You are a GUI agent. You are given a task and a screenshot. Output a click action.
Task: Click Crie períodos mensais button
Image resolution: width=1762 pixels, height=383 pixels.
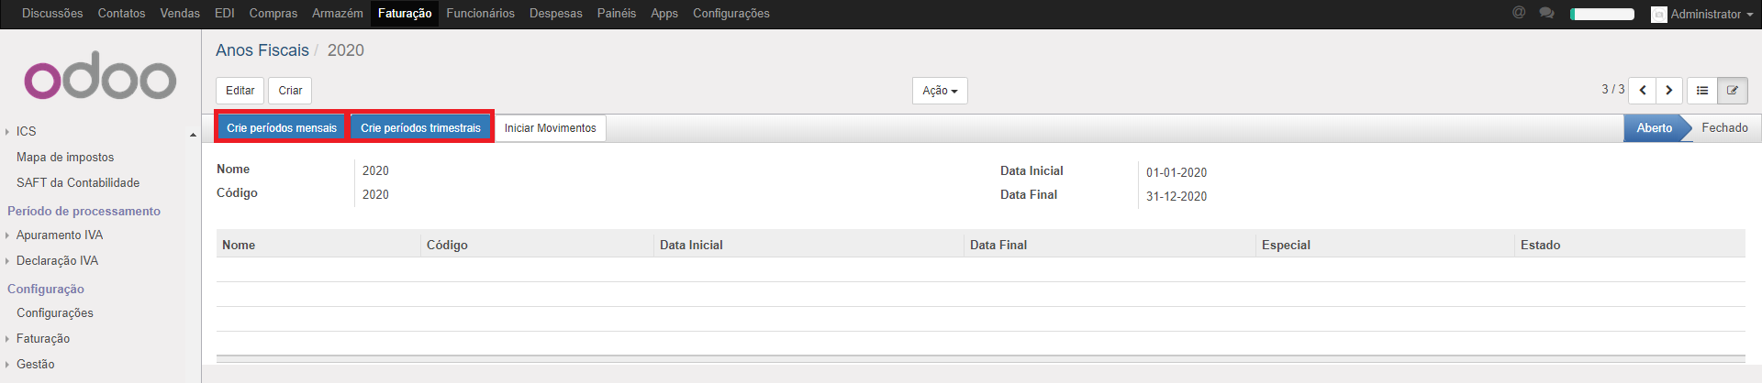click(x=282, y=128)
